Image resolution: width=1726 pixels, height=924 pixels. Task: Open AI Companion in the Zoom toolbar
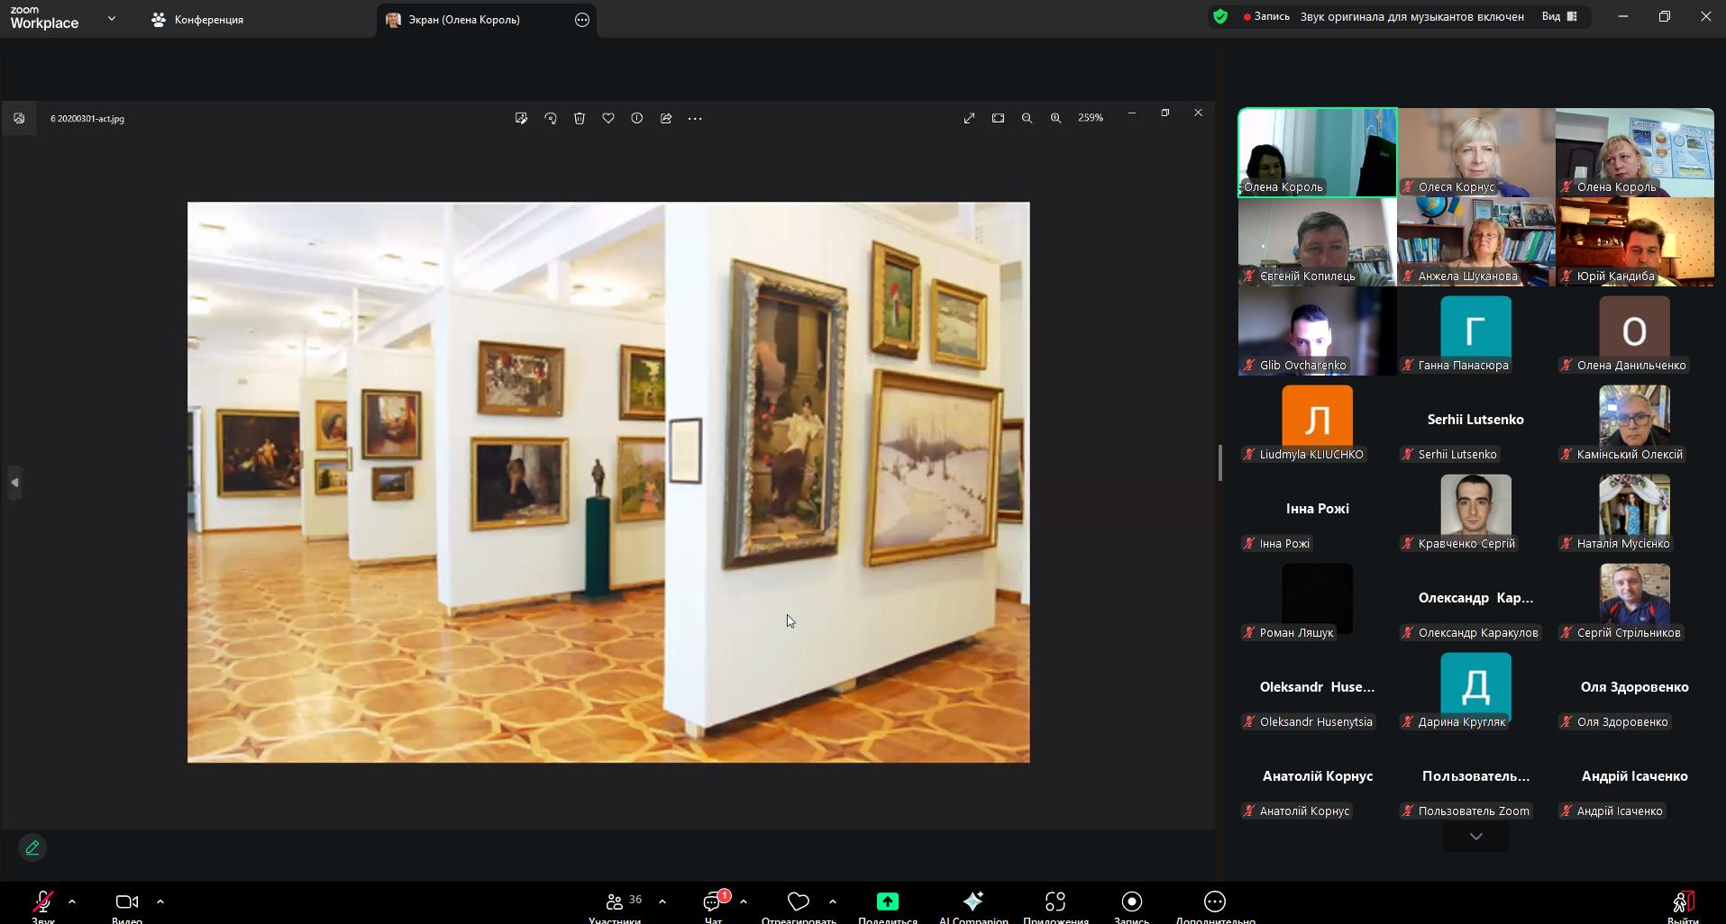pyautogui.click(x=973, y=903)
